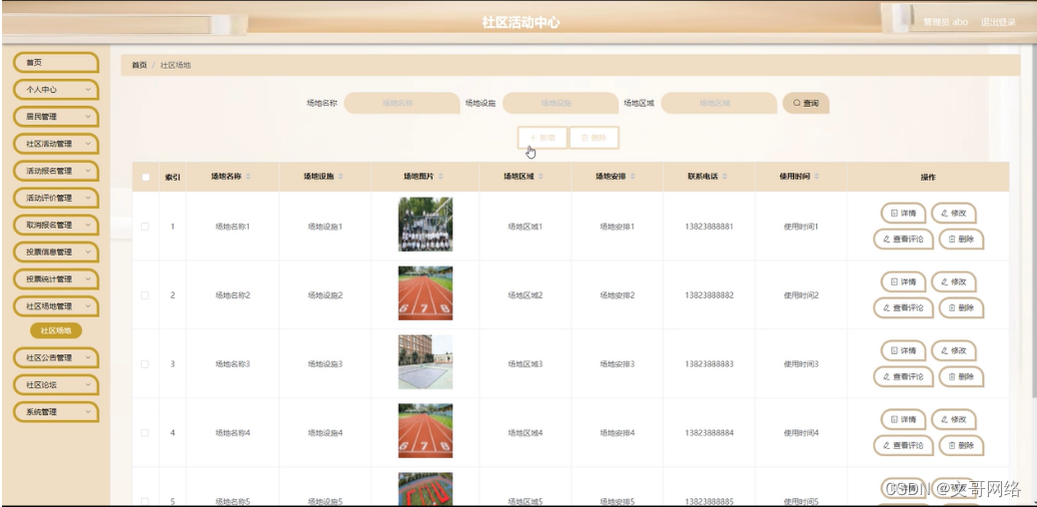
Task: Expand the 社区公告管理 sidebar menu
Action: pos(56,358)
